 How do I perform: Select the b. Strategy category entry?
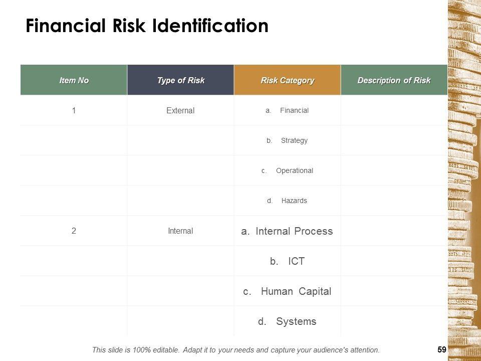pyautogui.click(x=287, y=140)
